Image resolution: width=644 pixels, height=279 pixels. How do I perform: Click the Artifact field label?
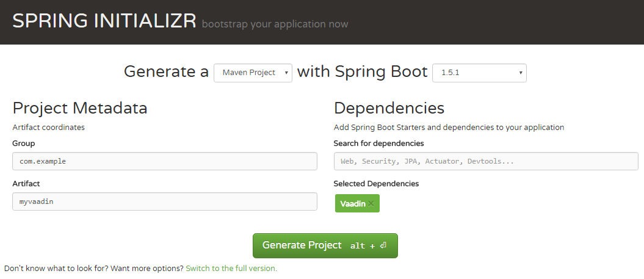click(26, 183)
